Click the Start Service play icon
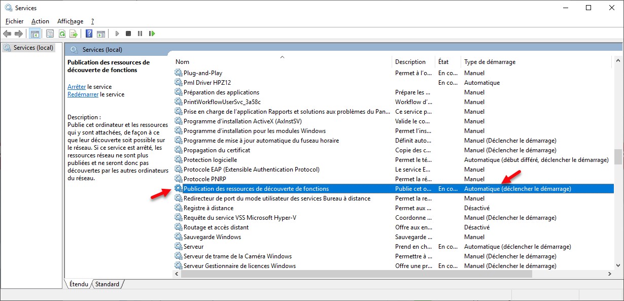This screenshot has width=624, height=301. pyautogui.click(x=117, y=34)
